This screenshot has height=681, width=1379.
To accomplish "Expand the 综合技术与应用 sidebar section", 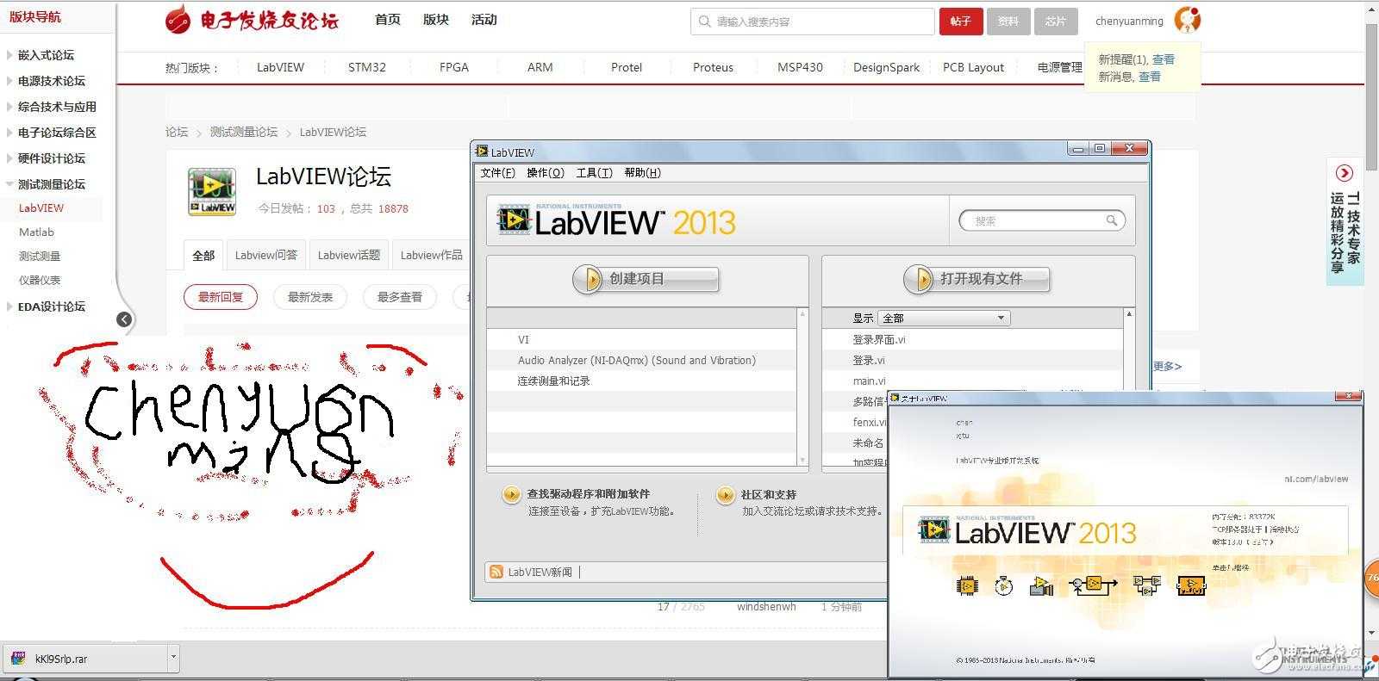I will click(x=9, y=107).
